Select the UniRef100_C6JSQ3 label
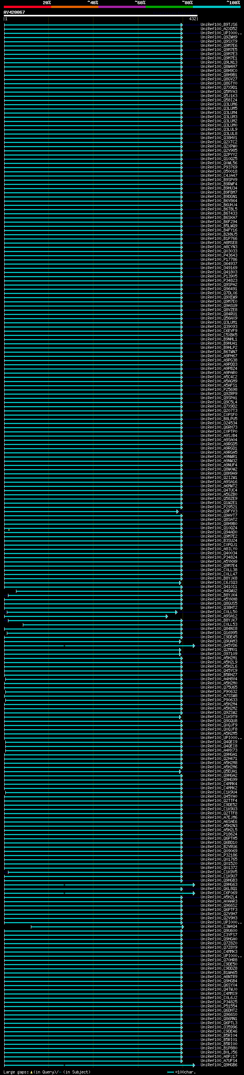This screenshot has width=244, height=1075. (x=219, y=583)
